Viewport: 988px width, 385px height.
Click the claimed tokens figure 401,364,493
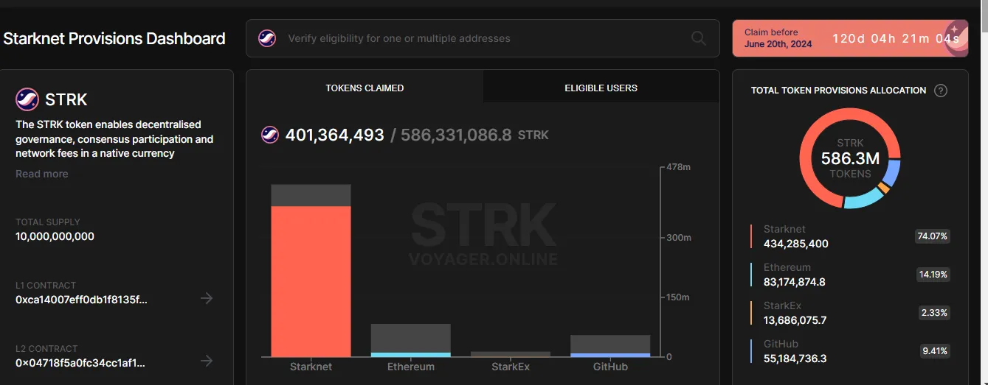[x=334, y=135]
